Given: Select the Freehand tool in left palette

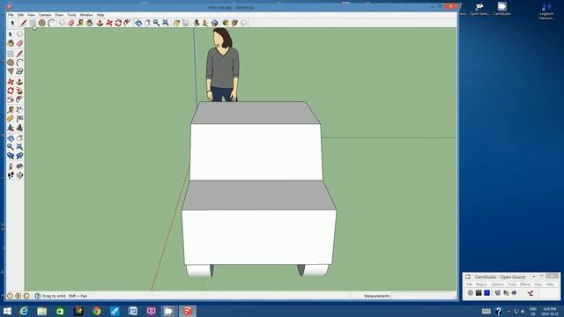Looking at the screenshot, I should 19,71.
